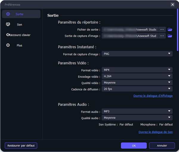Click the Fichier de sortie path field
This screenshot has width=179, height=152.
pyautogui.click(x=130, y=30)
